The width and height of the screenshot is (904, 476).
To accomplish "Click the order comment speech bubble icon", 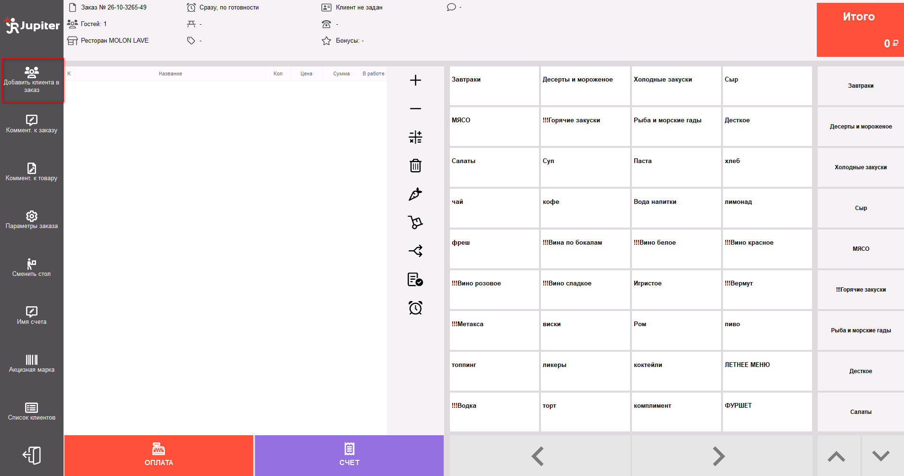I will pyautogui.click(x=451, y=7).
